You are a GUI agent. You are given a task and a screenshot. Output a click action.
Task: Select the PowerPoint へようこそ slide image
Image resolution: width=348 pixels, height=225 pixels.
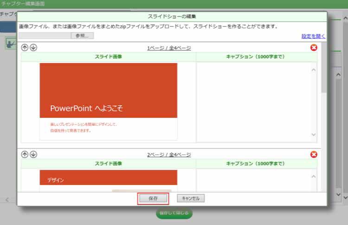coord(108,102)
